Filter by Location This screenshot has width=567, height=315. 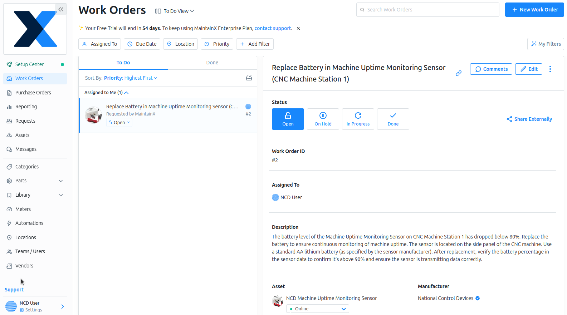(180, 44)
